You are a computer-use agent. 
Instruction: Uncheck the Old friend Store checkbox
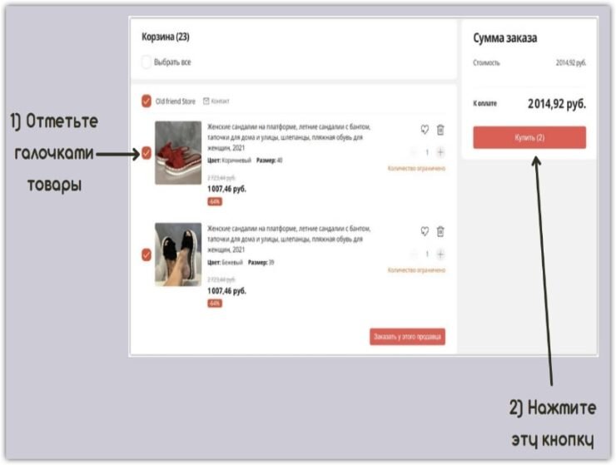coord(147,101)
